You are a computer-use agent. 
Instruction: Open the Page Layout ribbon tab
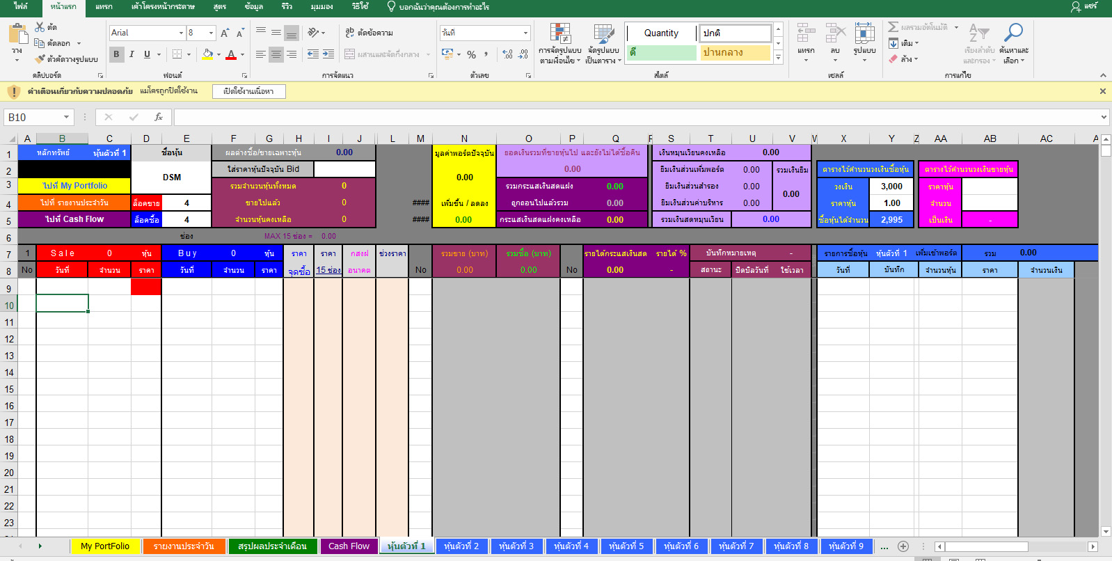pos(163,6)
